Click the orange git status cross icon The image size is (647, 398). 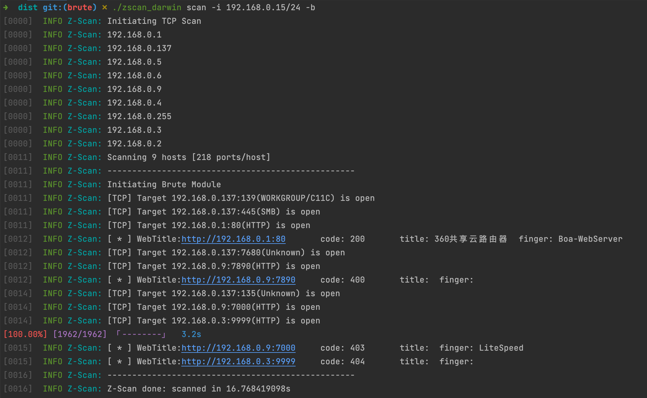point(104,7)
